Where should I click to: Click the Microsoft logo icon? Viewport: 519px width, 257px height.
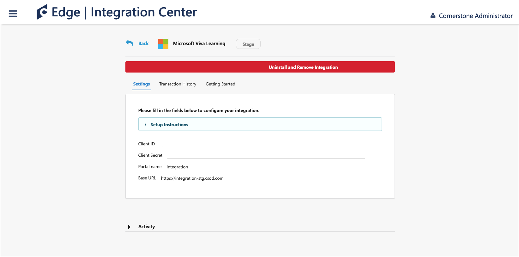(x=163, y=44)
